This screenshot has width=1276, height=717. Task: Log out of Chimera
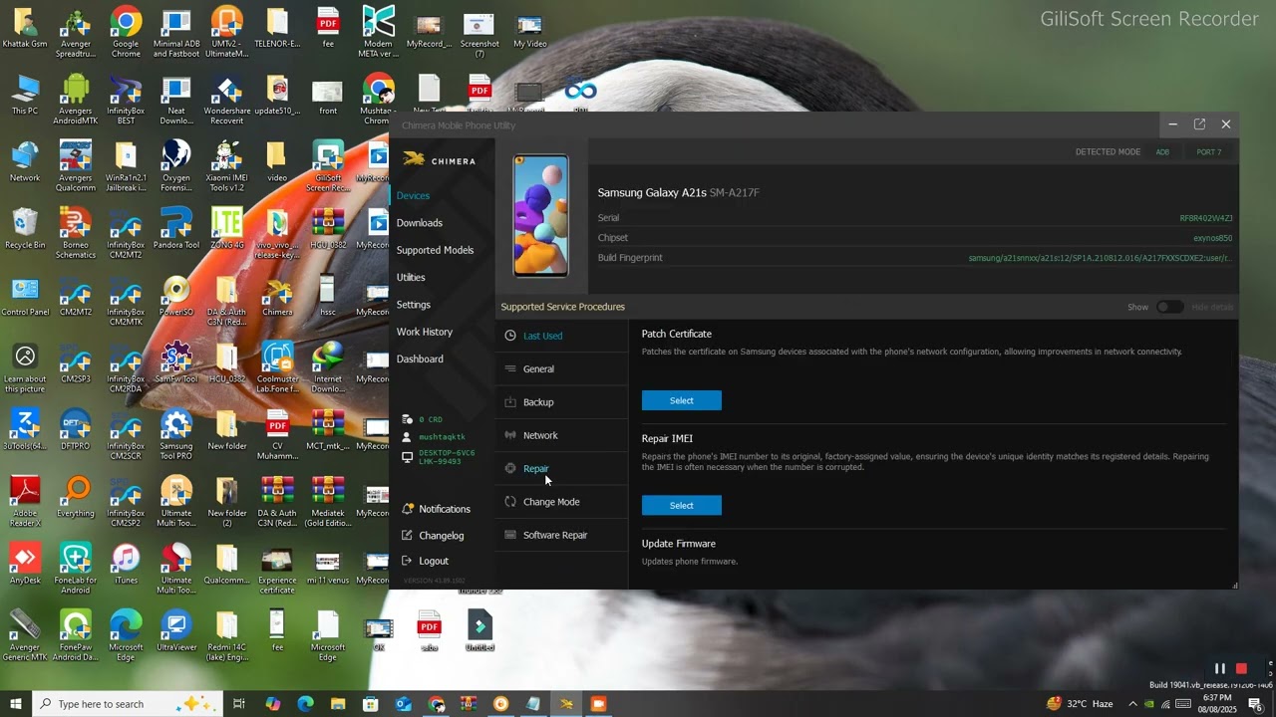pos(425,561)
